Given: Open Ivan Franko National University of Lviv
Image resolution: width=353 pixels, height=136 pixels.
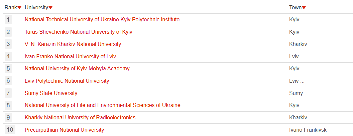Looking at the screenshot, I should pyautogui.click(x=70, y=56).
